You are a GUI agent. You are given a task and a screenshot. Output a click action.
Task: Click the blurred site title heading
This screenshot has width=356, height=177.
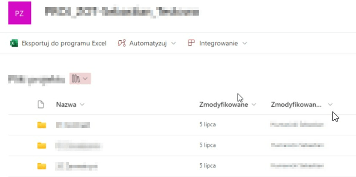pyautogui.click(x=122, y=12)
